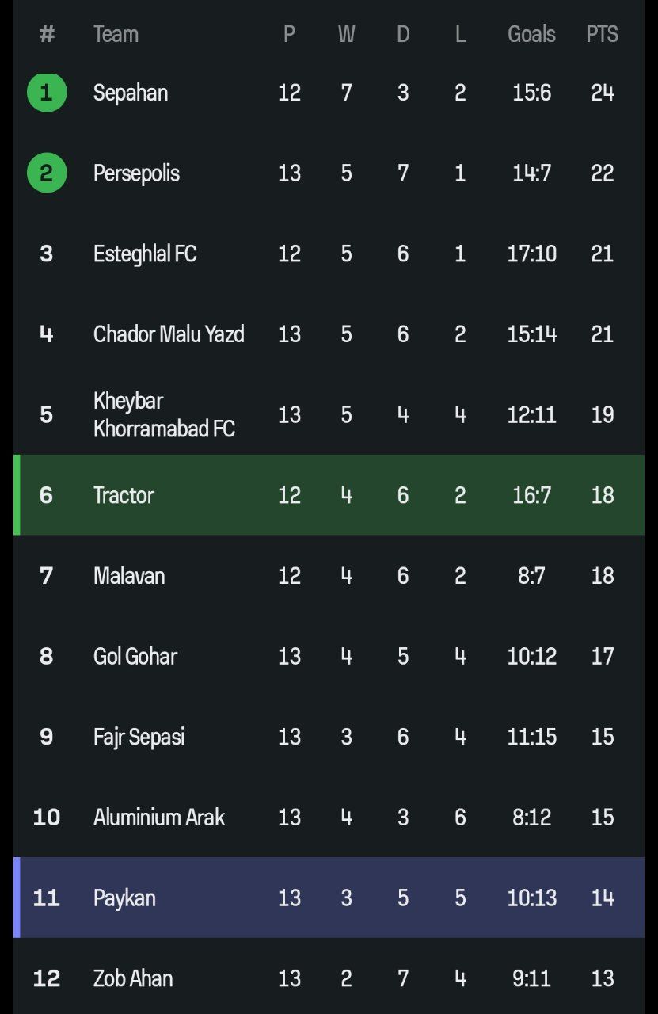Click the Goals column header
The height and width of the screenshot is (1014, 658).
click(531, 34)
